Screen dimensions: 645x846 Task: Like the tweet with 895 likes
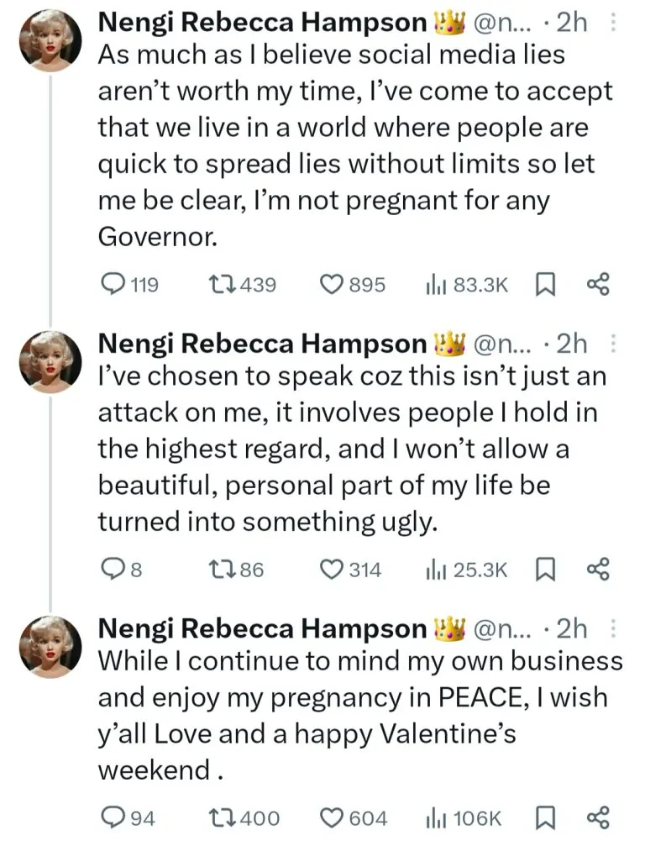[333, 286]
